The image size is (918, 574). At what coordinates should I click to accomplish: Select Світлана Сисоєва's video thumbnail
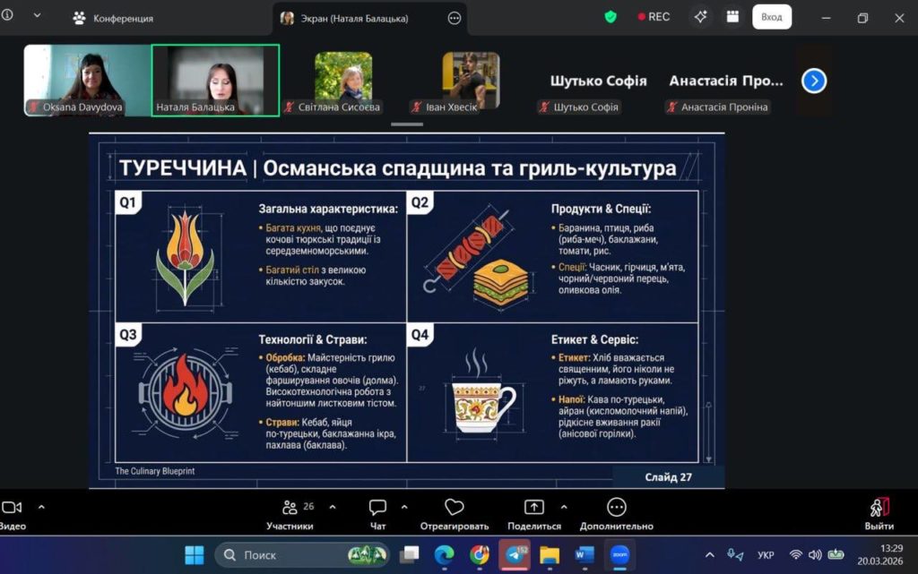coord(343,81)
